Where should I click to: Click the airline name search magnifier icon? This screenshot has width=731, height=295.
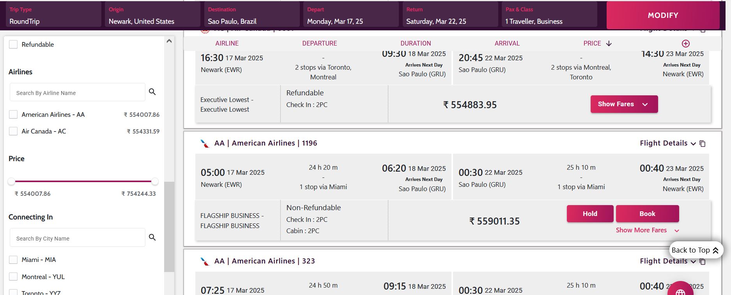point(152,92)
